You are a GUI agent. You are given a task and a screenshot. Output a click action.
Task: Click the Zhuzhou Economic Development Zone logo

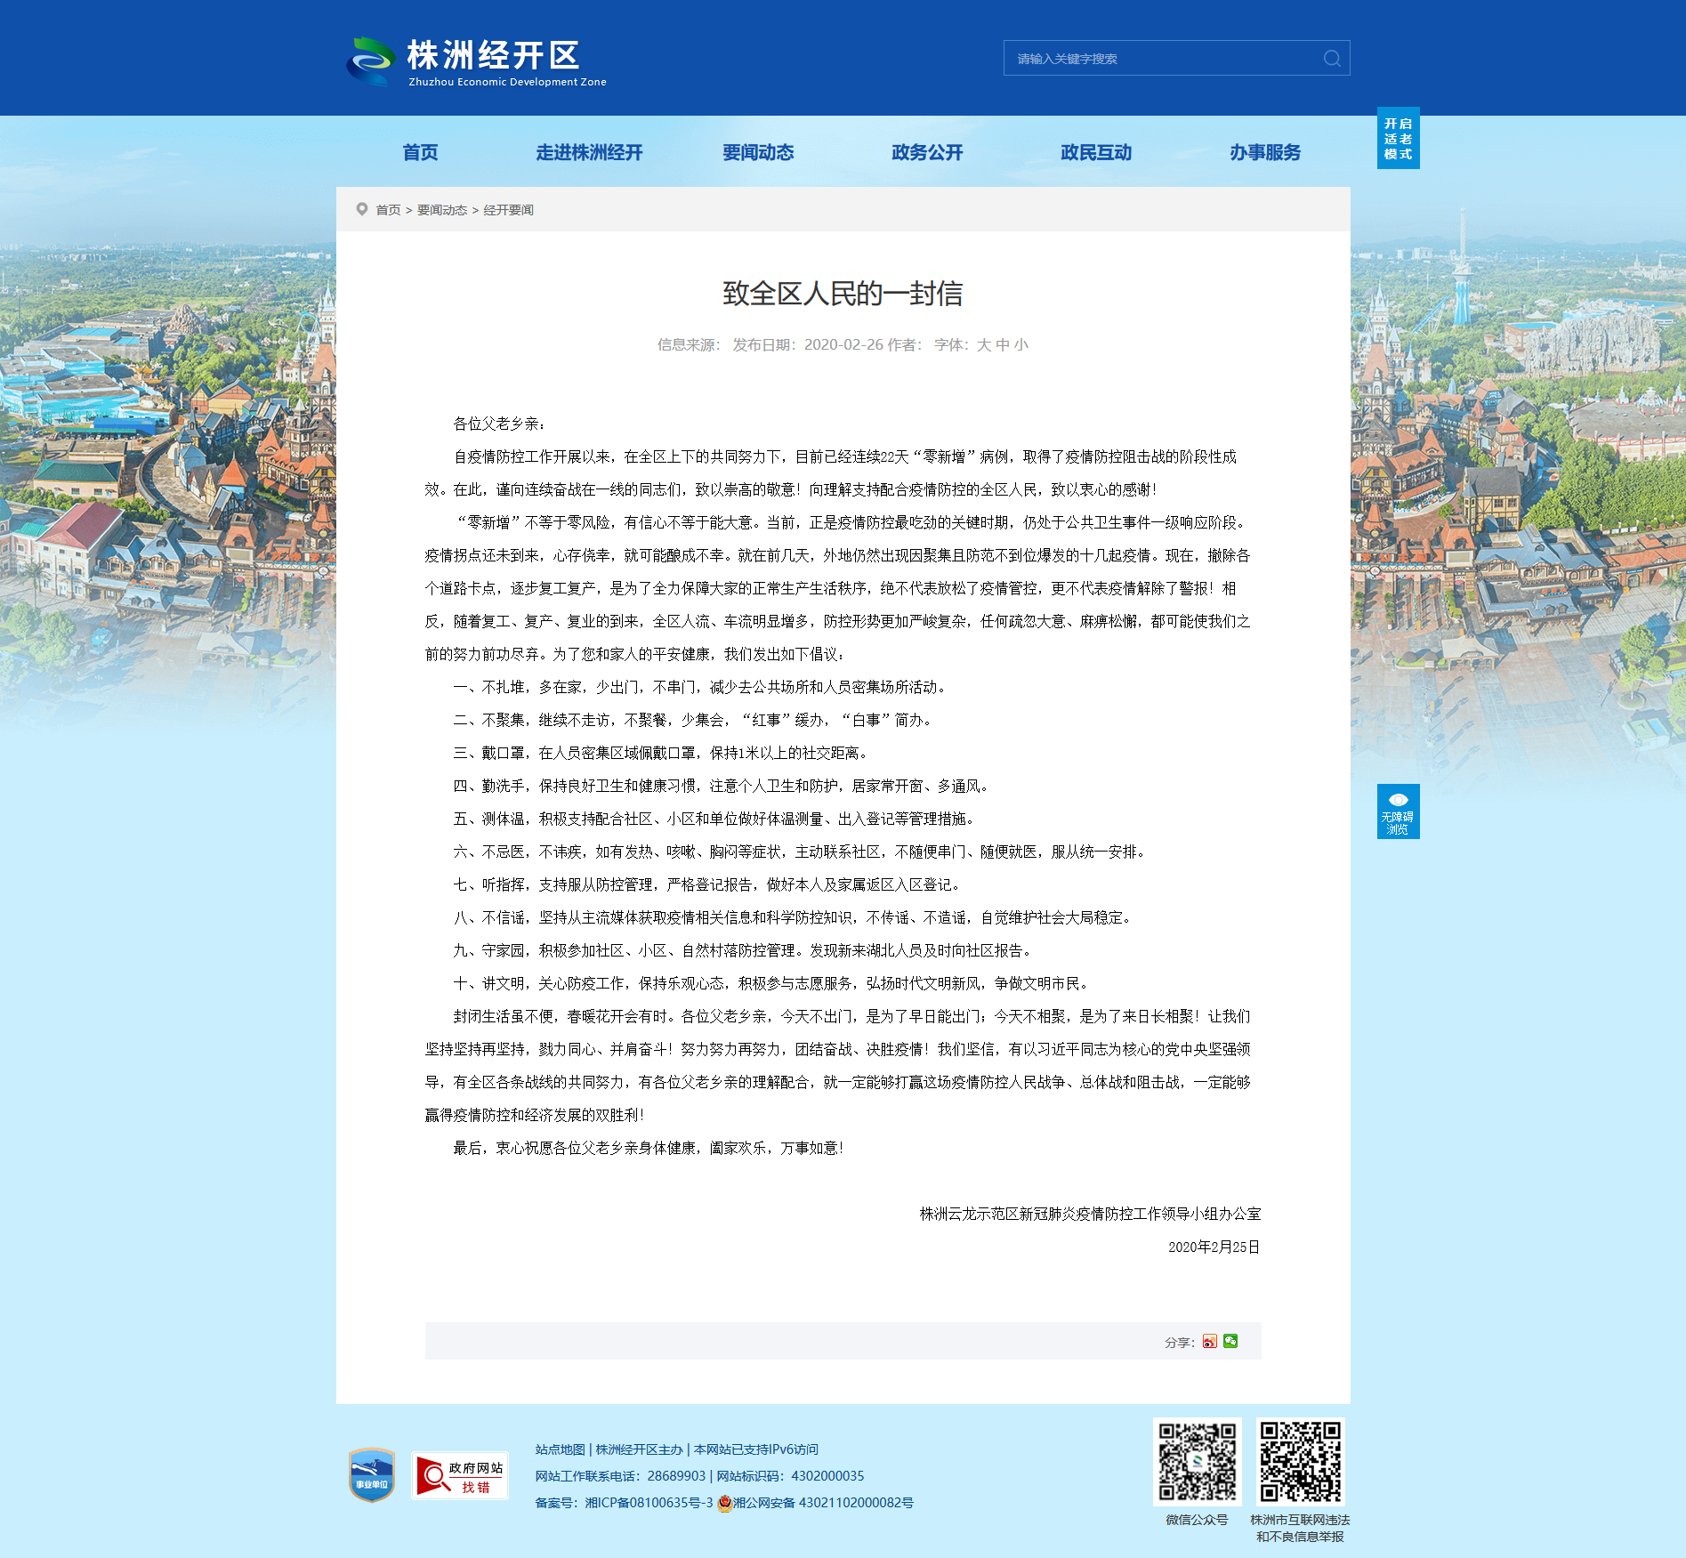coord(477,61)
